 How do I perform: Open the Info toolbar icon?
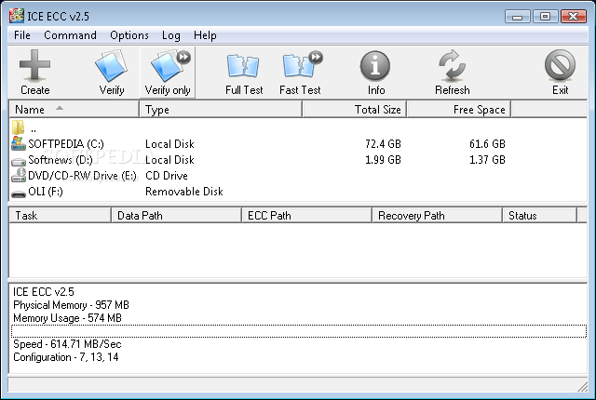coord(375,66)
